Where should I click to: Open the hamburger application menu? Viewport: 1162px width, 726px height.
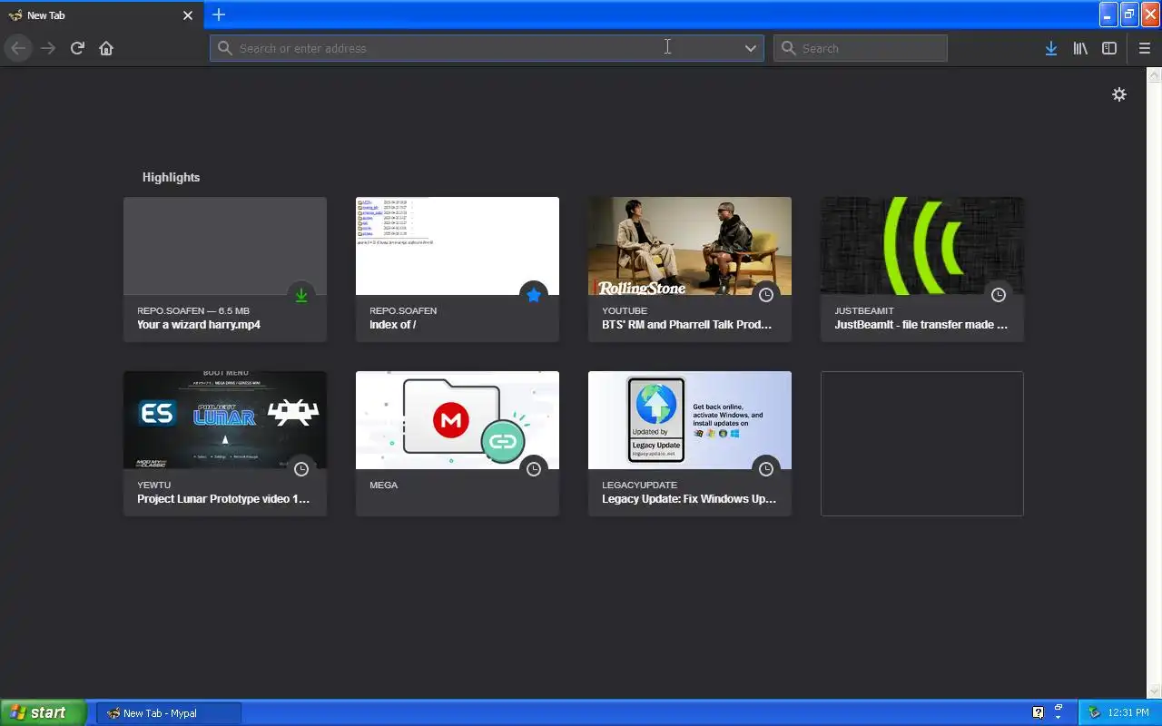1144,48
